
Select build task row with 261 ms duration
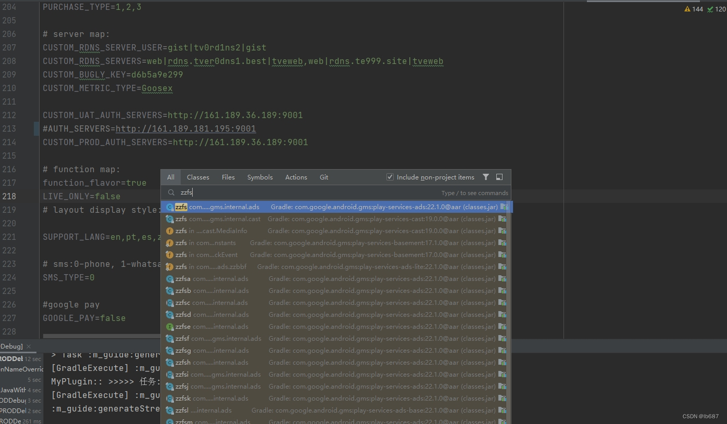pos(21,421)
